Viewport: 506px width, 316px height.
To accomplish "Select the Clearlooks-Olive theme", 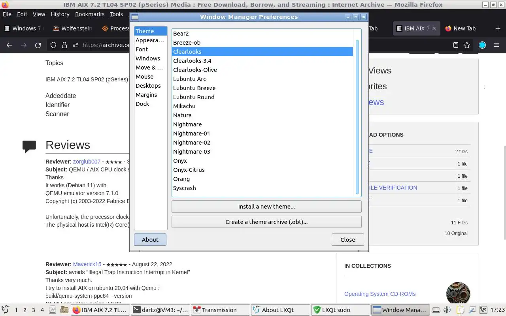I will click(262, 70).
